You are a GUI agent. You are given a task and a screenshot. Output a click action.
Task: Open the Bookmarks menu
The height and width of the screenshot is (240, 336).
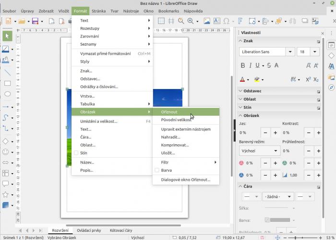click(x=168, y=11)
